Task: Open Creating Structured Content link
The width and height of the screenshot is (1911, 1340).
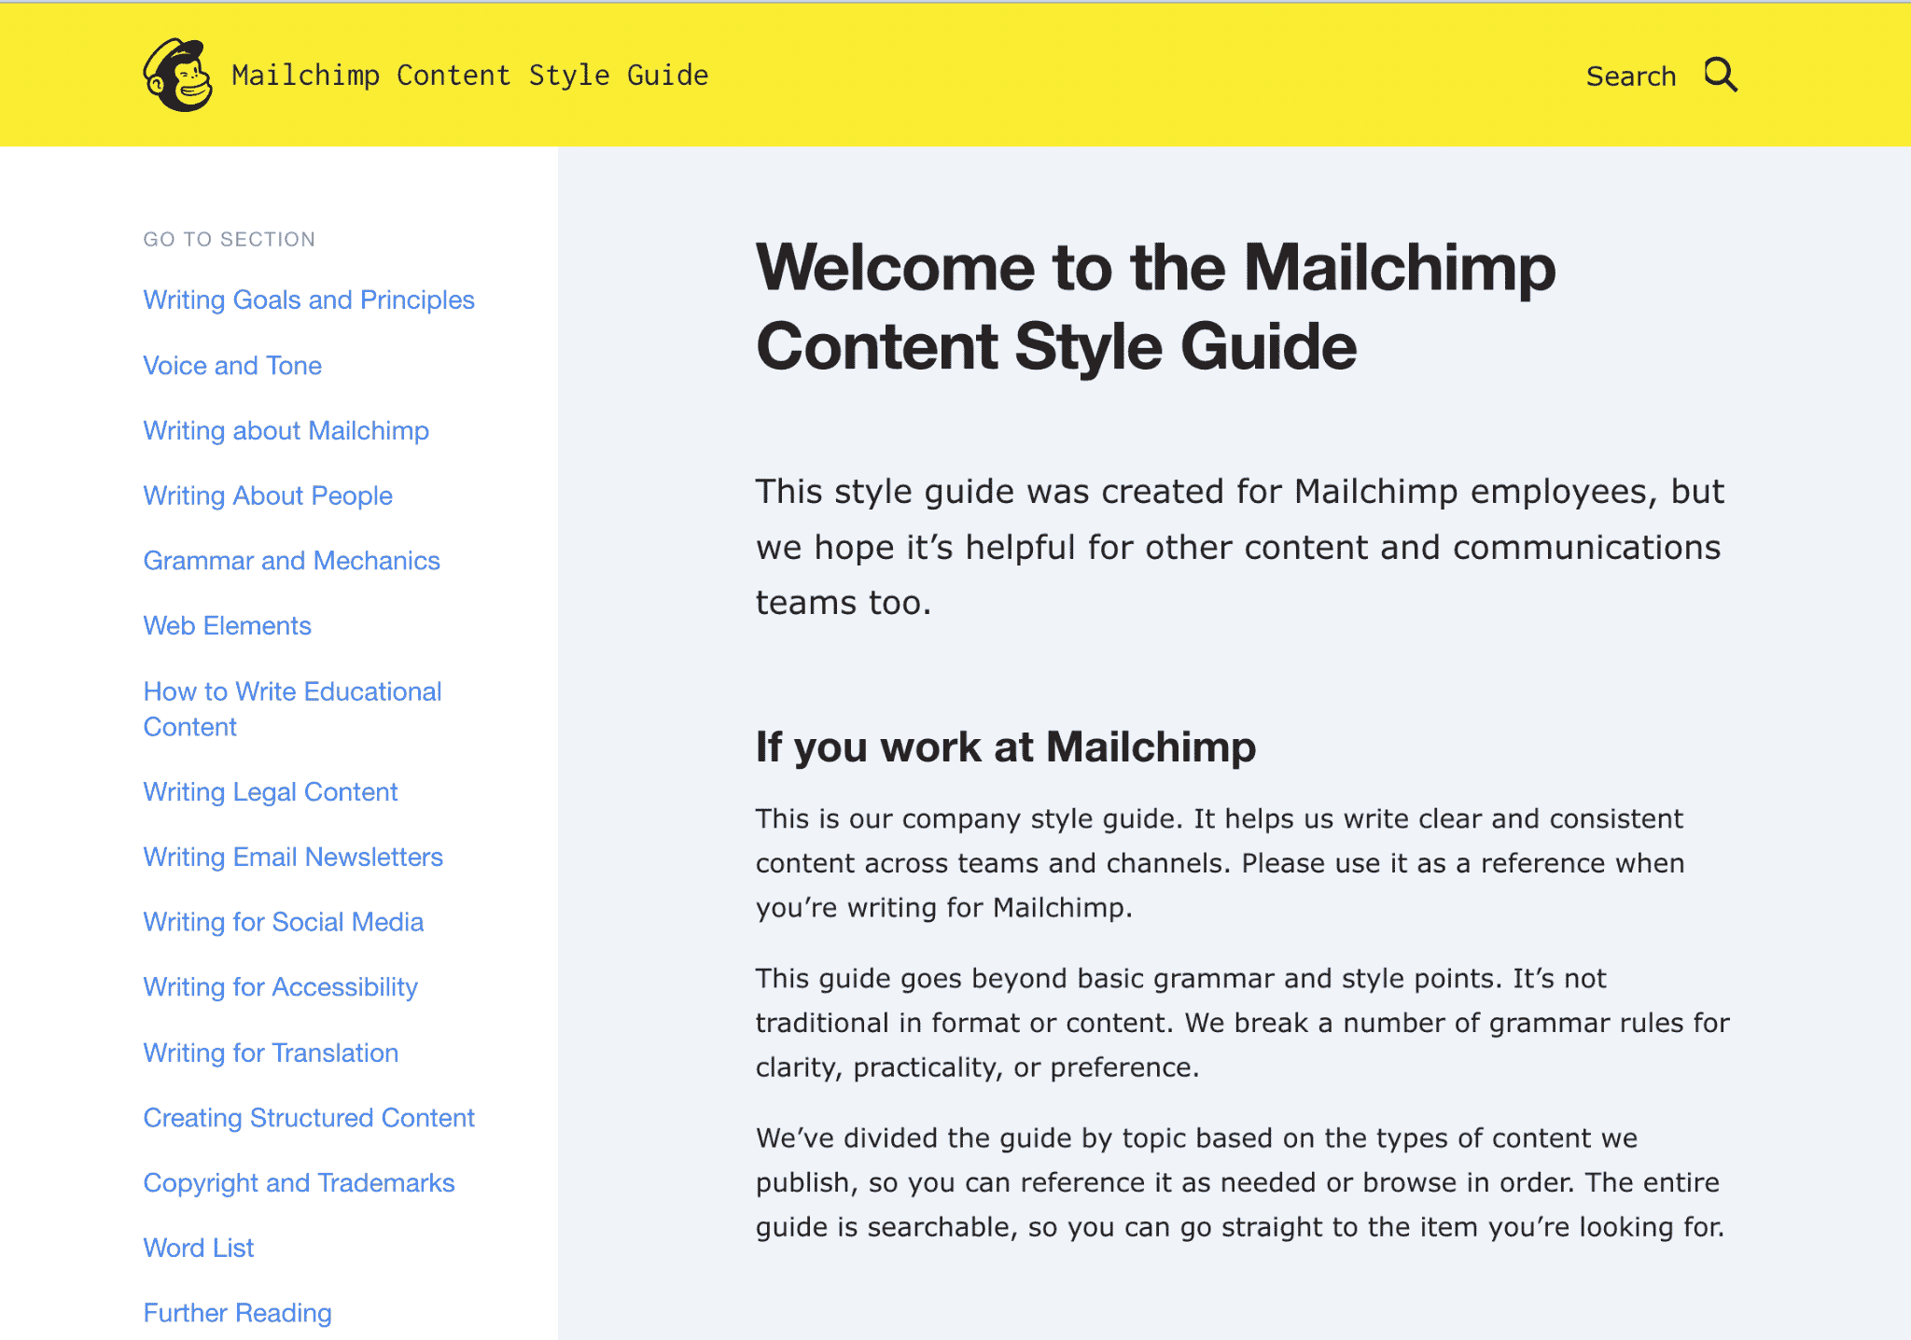Action: (309, 1117)
